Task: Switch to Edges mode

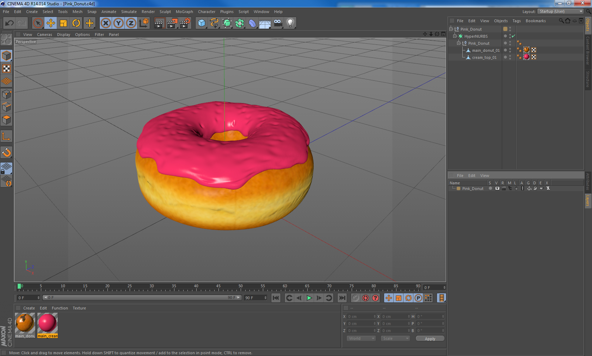Action: 6,107
